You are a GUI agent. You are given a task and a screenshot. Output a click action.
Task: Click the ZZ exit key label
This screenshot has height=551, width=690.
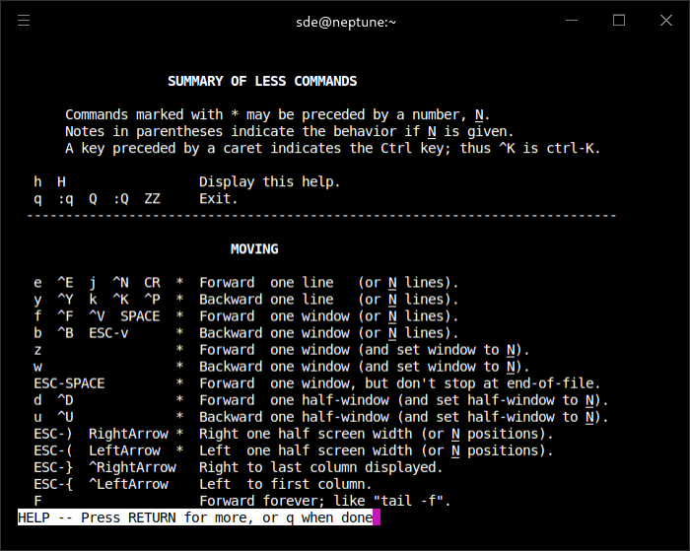(152, 198)
